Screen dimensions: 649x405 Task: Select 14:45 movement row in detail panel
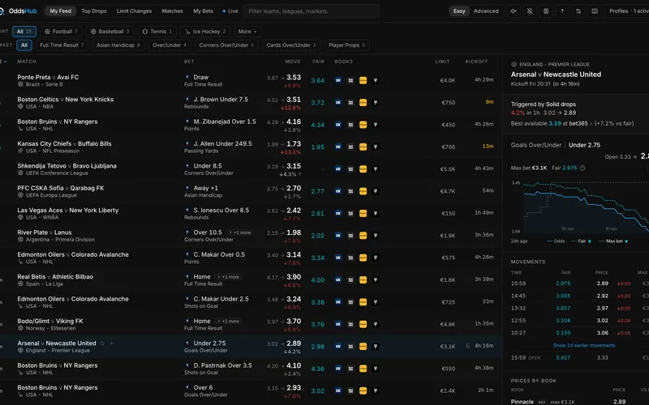(580, 296)
